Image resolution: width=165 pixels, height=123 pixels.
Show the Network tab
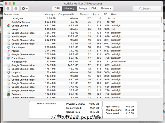106,9
